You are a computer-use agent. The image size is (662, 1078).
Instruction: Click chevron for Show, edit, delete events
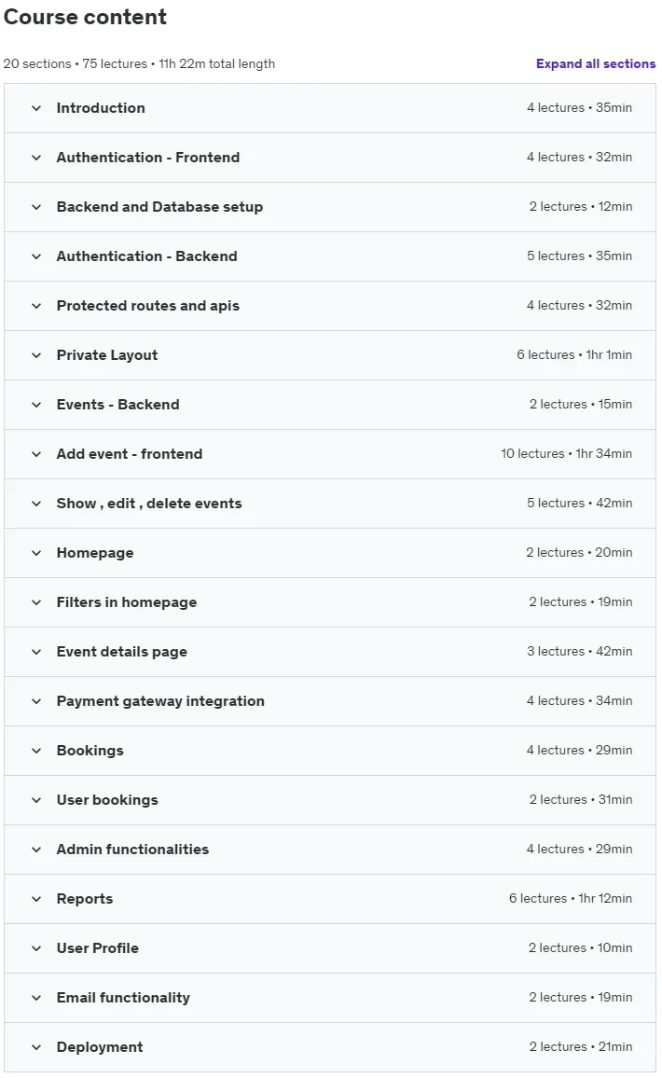pyautogui.click(x=36, y=504)
